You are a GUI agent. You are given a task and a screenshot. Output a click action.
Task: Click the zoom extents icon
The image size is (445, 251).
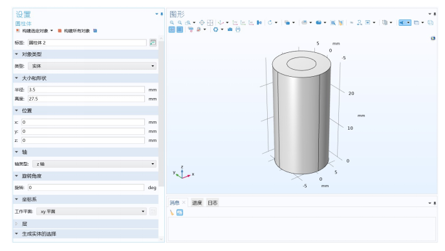coord(202,23)
